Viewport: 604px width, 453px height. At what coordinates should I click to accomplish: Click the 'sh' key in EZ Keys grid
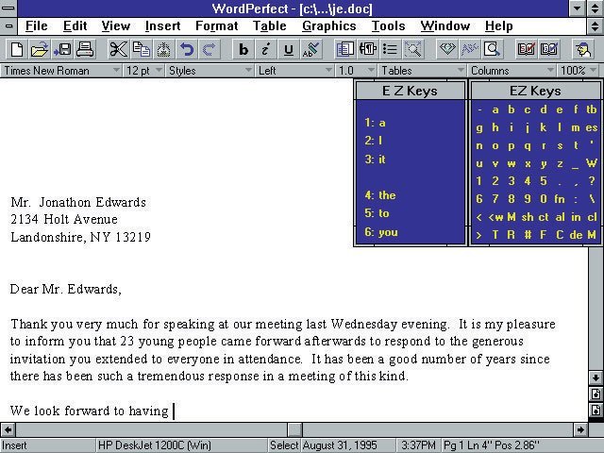tap(528, 217)
